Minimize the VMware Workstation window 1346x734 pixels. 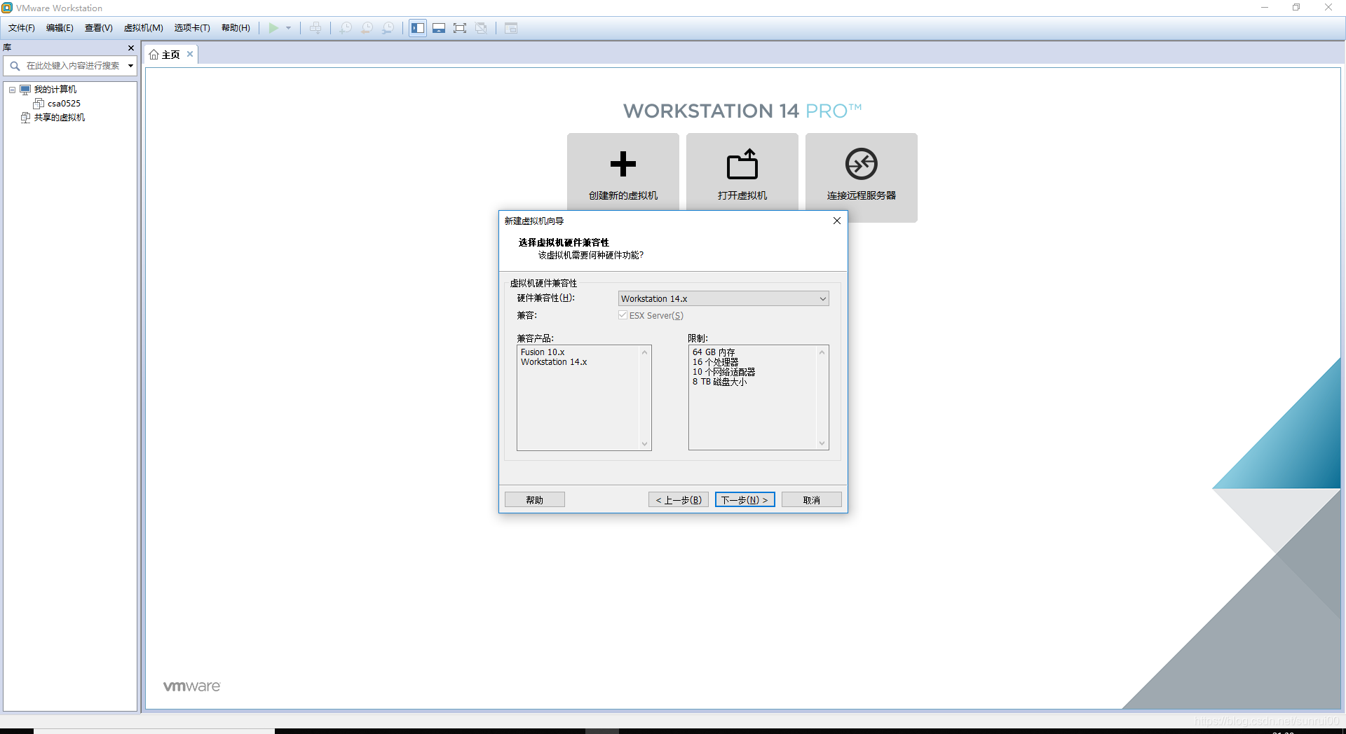[x=1265, y=8]
